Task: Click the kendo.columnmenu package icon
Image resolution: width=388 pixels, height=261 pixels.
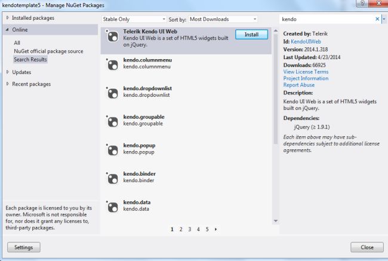Action: point(113,65)
